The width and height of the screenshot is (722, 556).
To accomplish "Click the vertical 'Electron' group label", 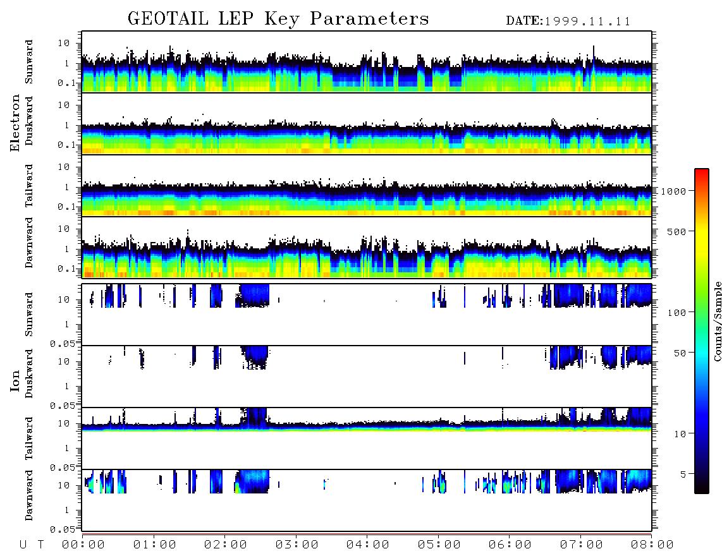I will 15,123.
